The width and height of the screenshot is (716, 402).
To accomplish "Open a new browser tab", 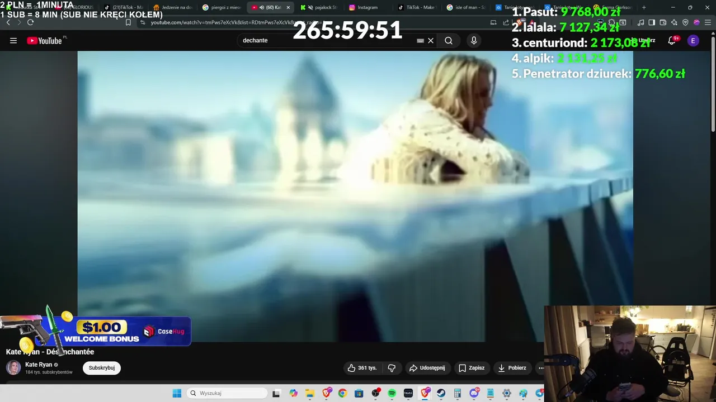I will point(644,7).
